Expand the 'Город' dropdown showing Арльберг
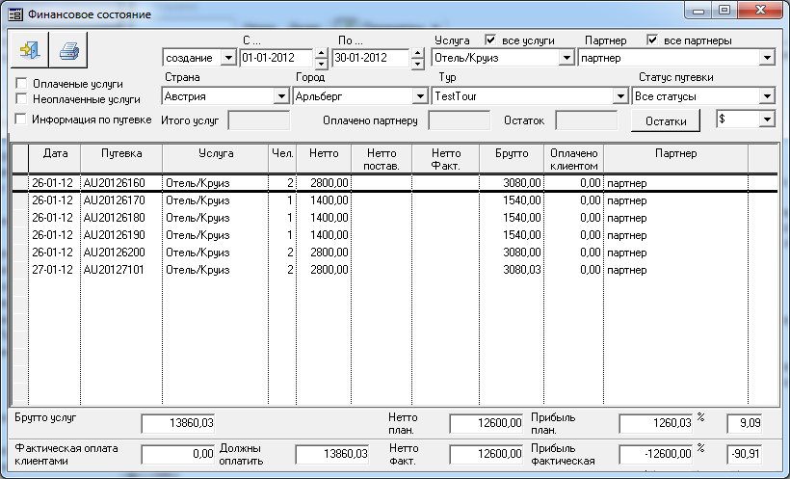Viewport: 790px width, 479px height. [x=419, y=96]
